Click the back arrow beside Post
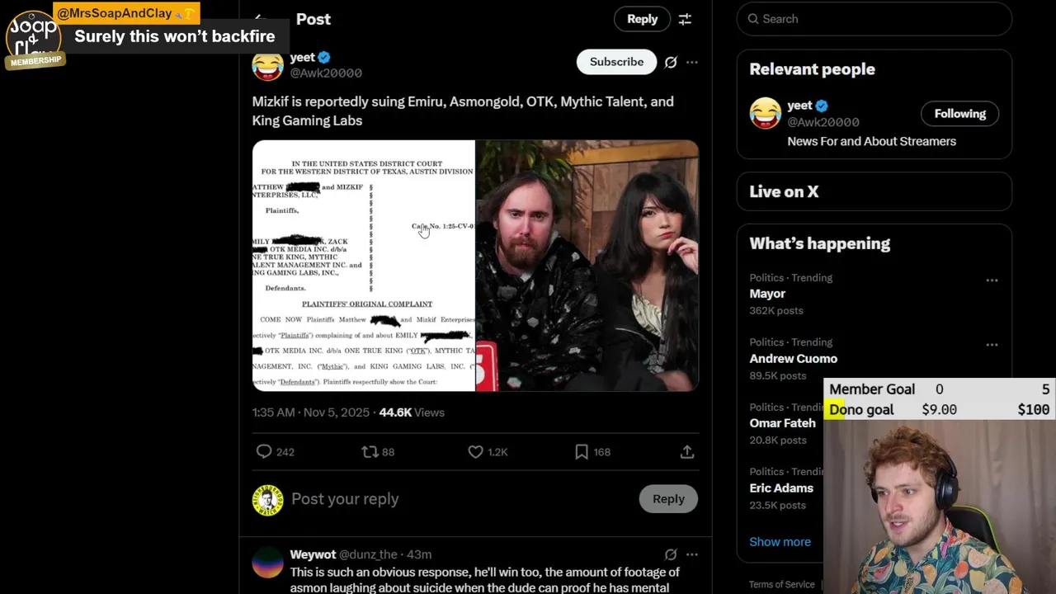This screenshot has height=594, width=1056. tap(260, 18)
